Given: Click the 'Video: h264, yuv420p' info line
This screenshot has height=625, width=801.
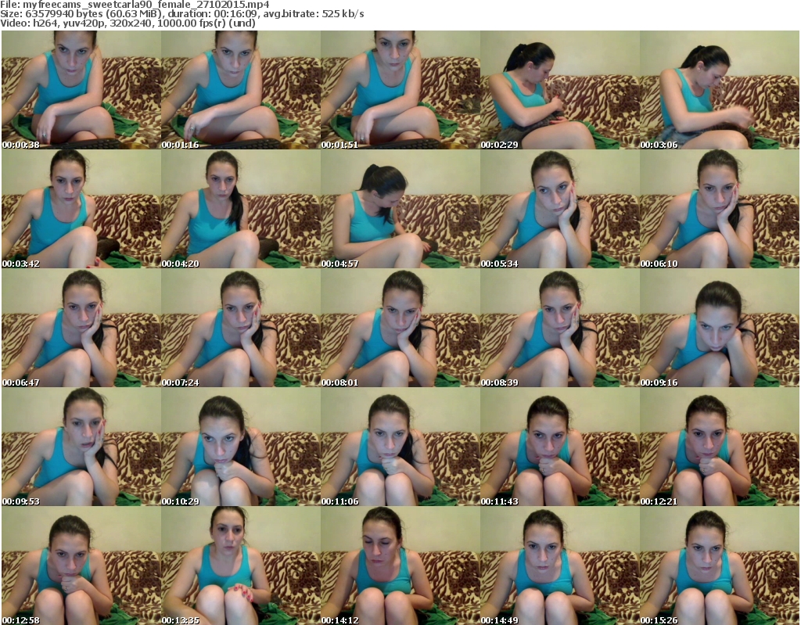Looking at the screenshot, I should click(128, 23).
